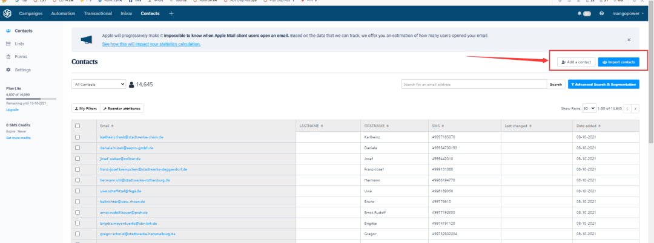Click the Import contacts button

[x=618, y=62]
